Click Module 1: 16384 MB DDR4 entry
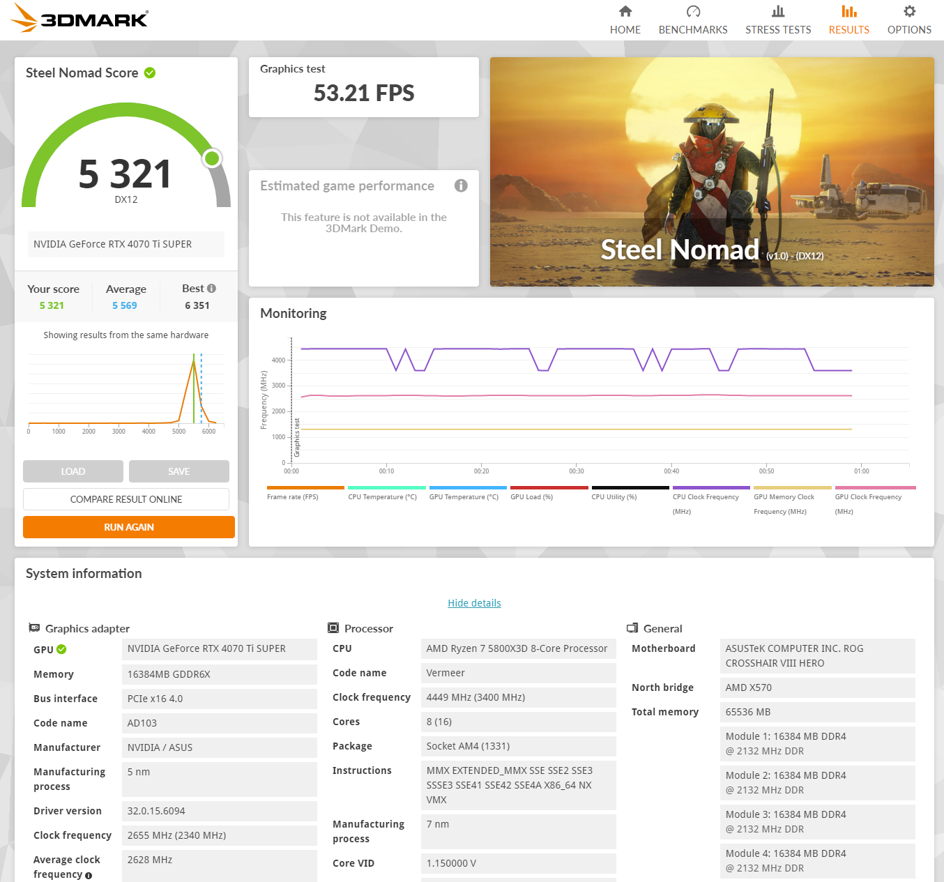Screen dimensions: 944x882 click(818, 744)
